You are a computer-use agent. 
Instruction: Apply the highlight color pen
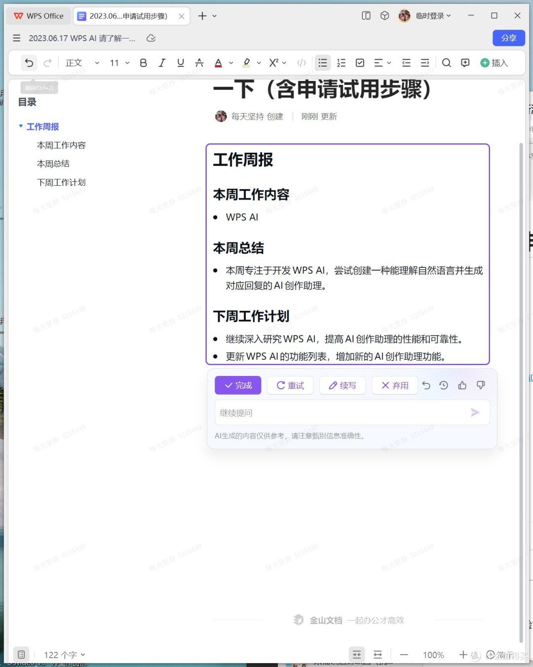pos(246,63)
